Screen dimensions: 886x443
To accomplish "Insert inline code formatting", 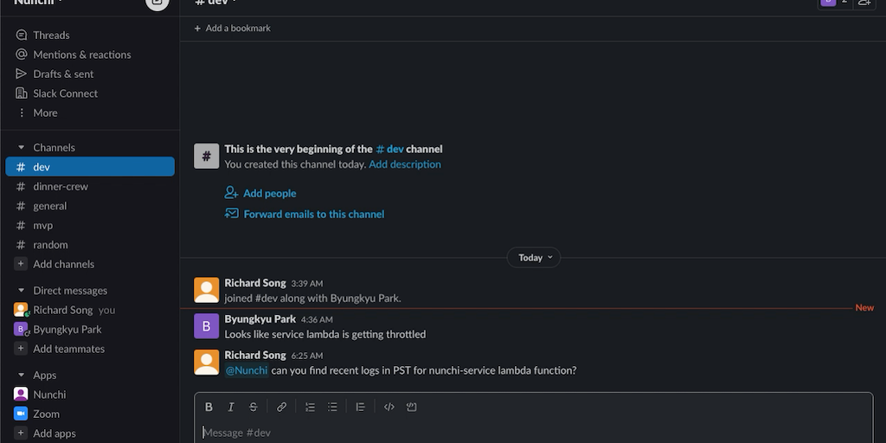I will pyautogui.click(x=389, y=407).
